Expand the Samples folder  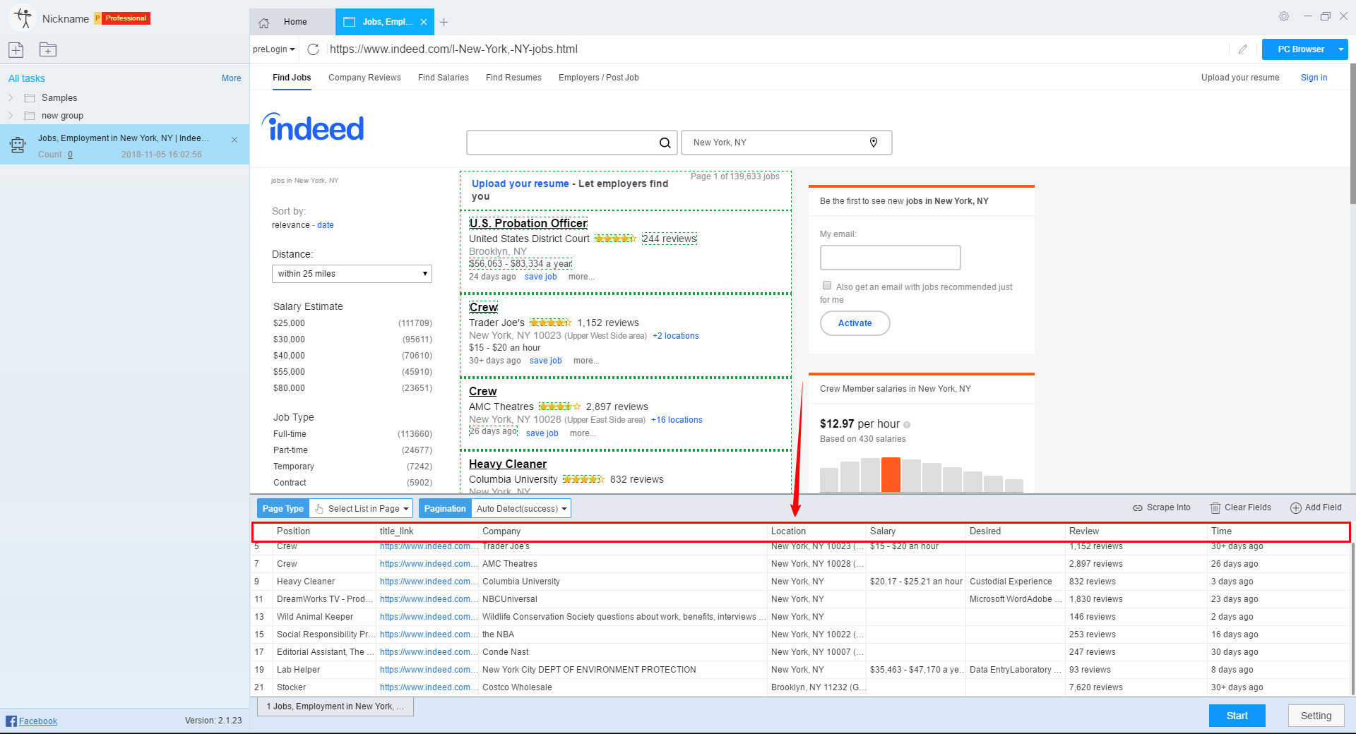pos(11,97)
